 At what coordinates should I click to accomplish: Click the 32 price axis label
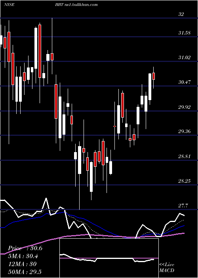pos(181,14)
